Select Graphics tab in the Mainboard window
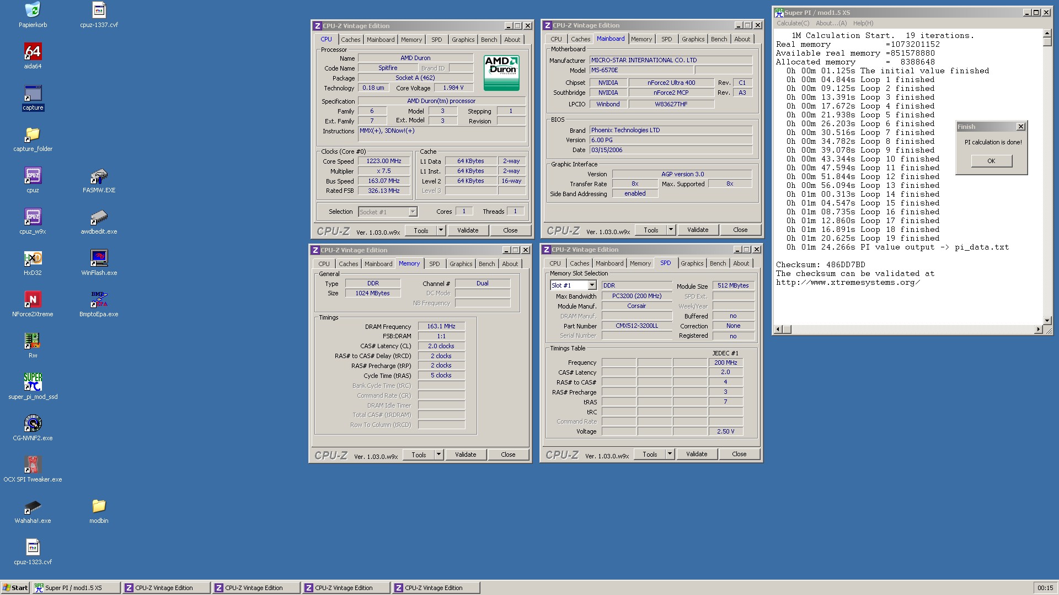This screenshot has height=595, width=1059. click(x=693, y=39)
